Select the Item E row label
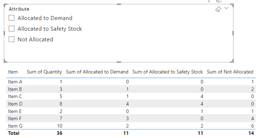The height and width of the screenshot is (138, 267). [x=15, y=111]
